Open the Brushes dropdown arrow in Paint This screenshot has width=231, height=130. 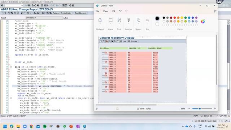128,24
